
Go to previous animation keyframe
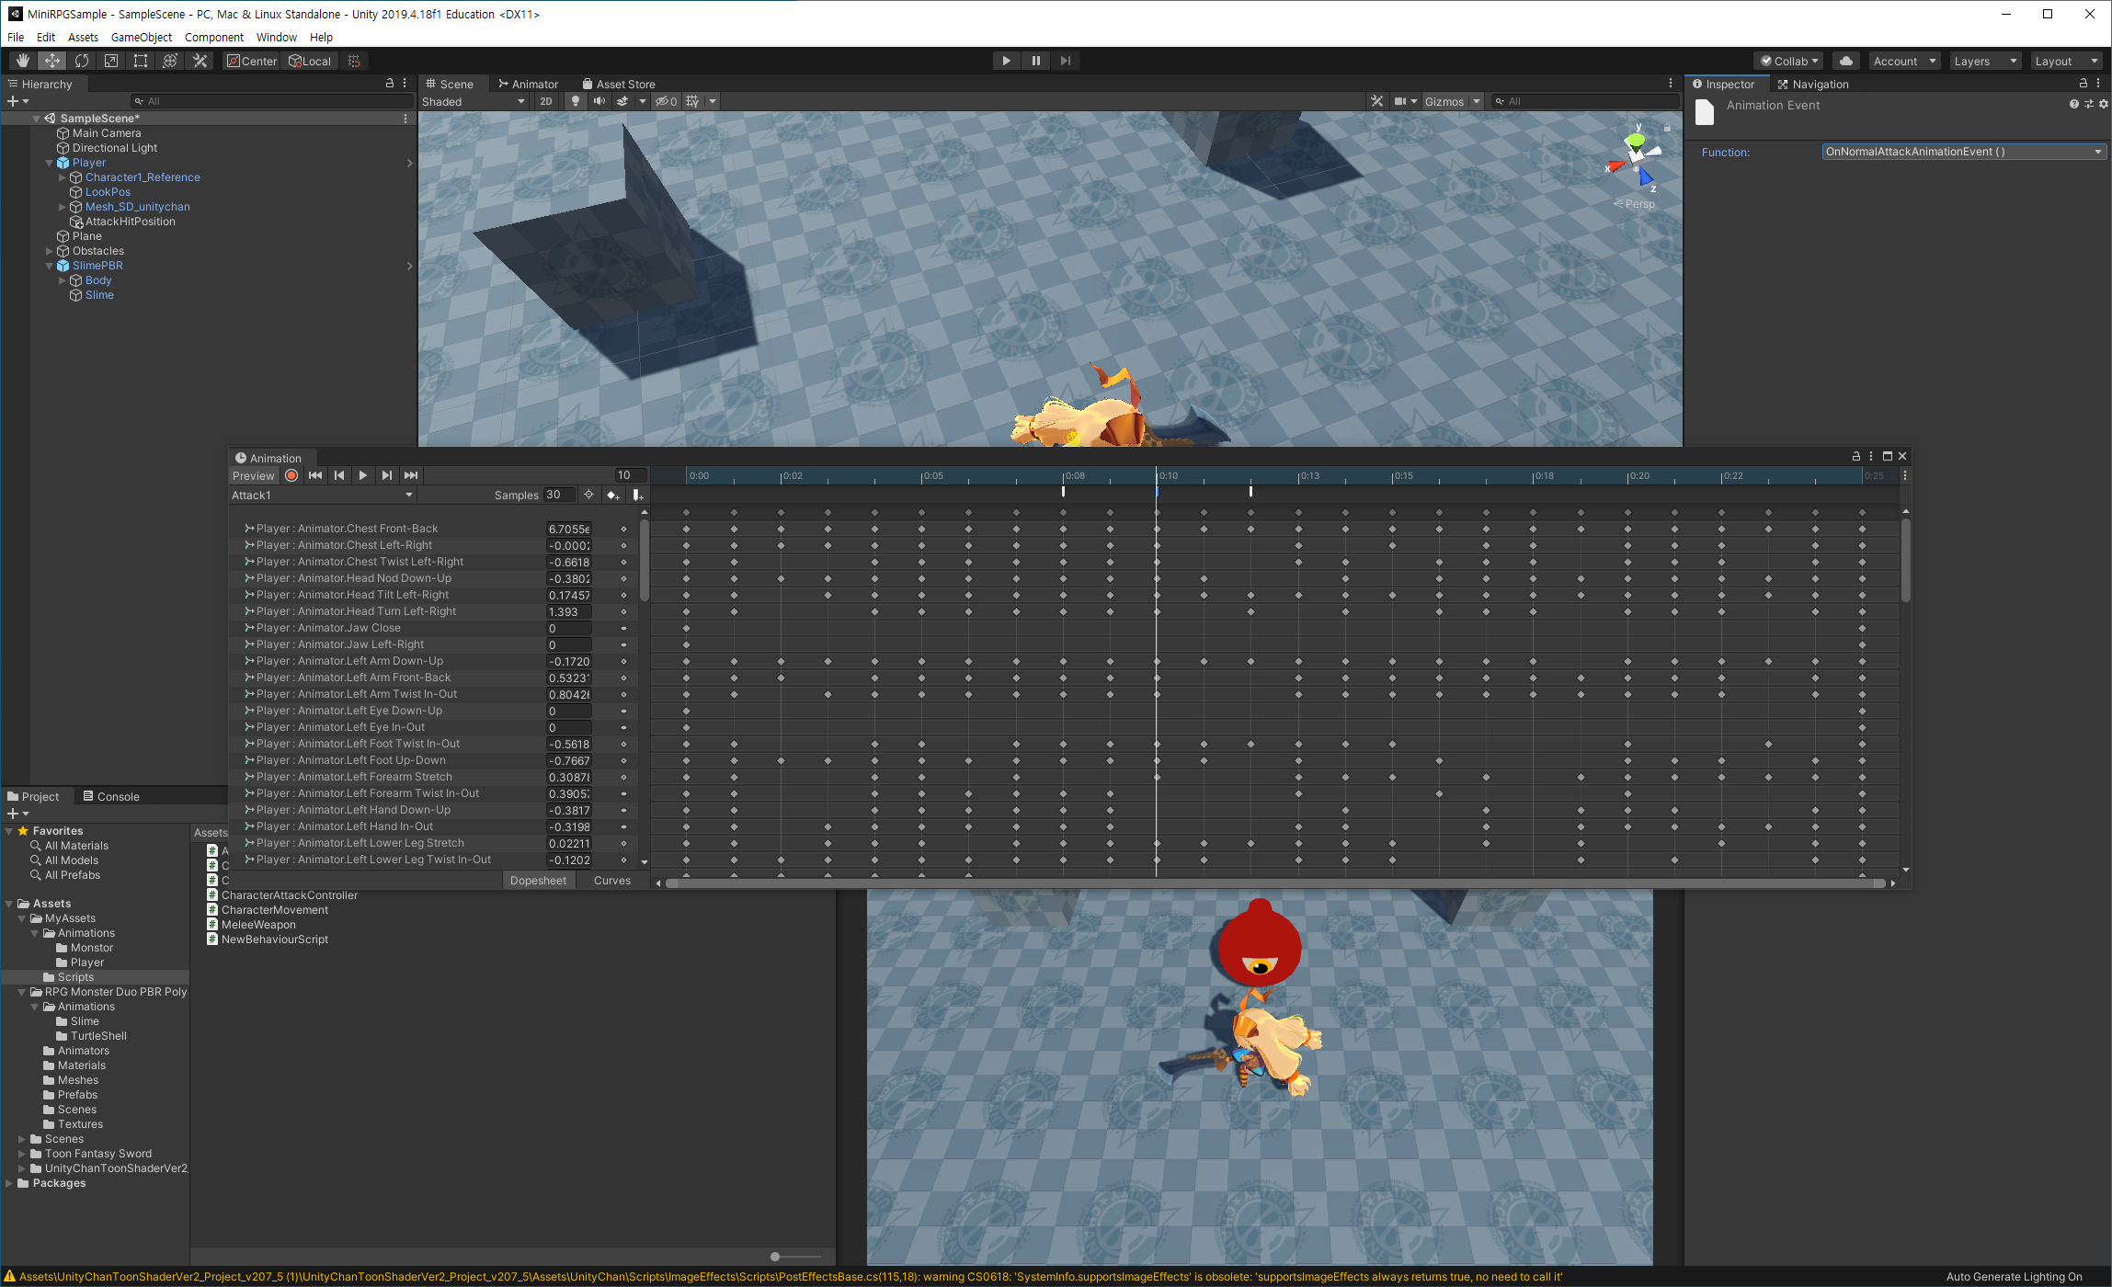pyautogui.click(x=339, y=475)
